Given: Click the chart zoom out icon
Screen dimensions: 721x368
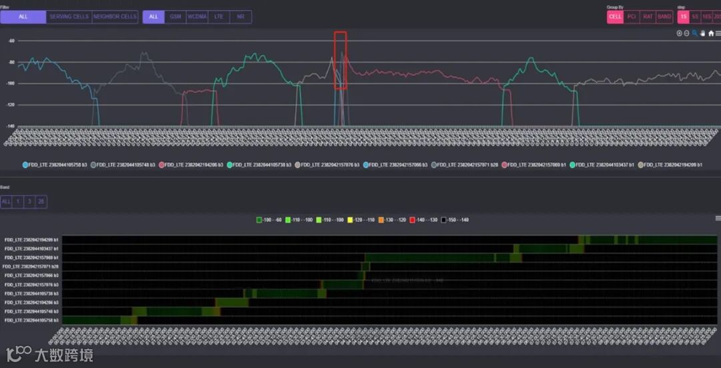Looking at the screenshot, I should 686,33.
